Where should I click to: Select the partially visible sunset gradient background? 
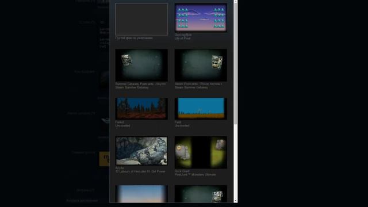pos(141,194)
